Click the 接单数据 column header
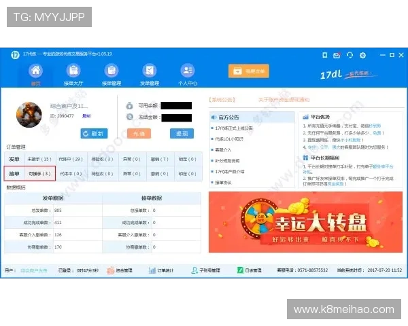The height and width of the screenshot is (326, 408). click(152, 198)
